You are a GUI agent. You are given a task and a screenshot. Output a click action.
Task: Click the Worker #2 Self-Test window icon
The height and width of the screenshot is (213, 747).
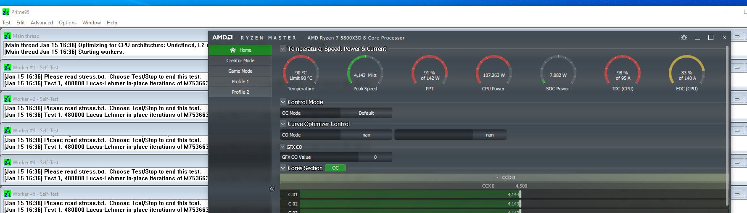point(8,99)
